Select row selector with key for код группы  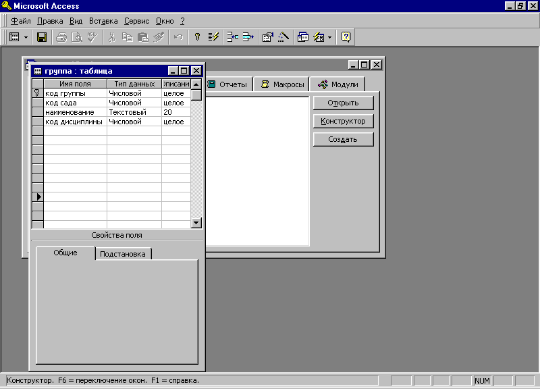pyautogui.click(x=38, y=93)
